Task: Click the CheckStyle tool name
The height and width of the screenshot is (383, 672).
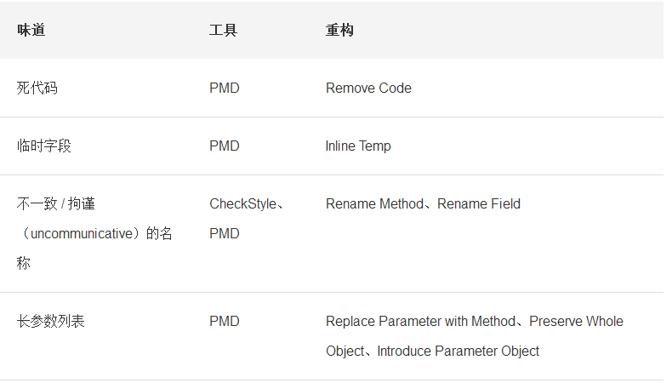Action: [x=242, y=204]
